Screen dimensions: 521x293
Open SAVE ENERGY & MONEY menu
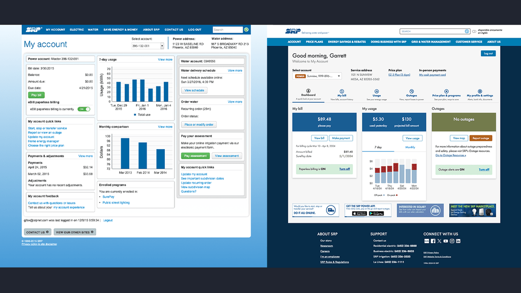pyautogui.click(x=121, y=30)
